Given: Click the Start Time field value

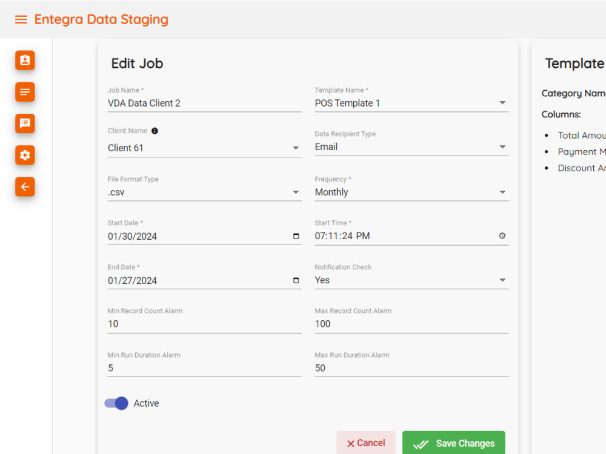Looking at the screenshot, I should (x=342, y=236).
